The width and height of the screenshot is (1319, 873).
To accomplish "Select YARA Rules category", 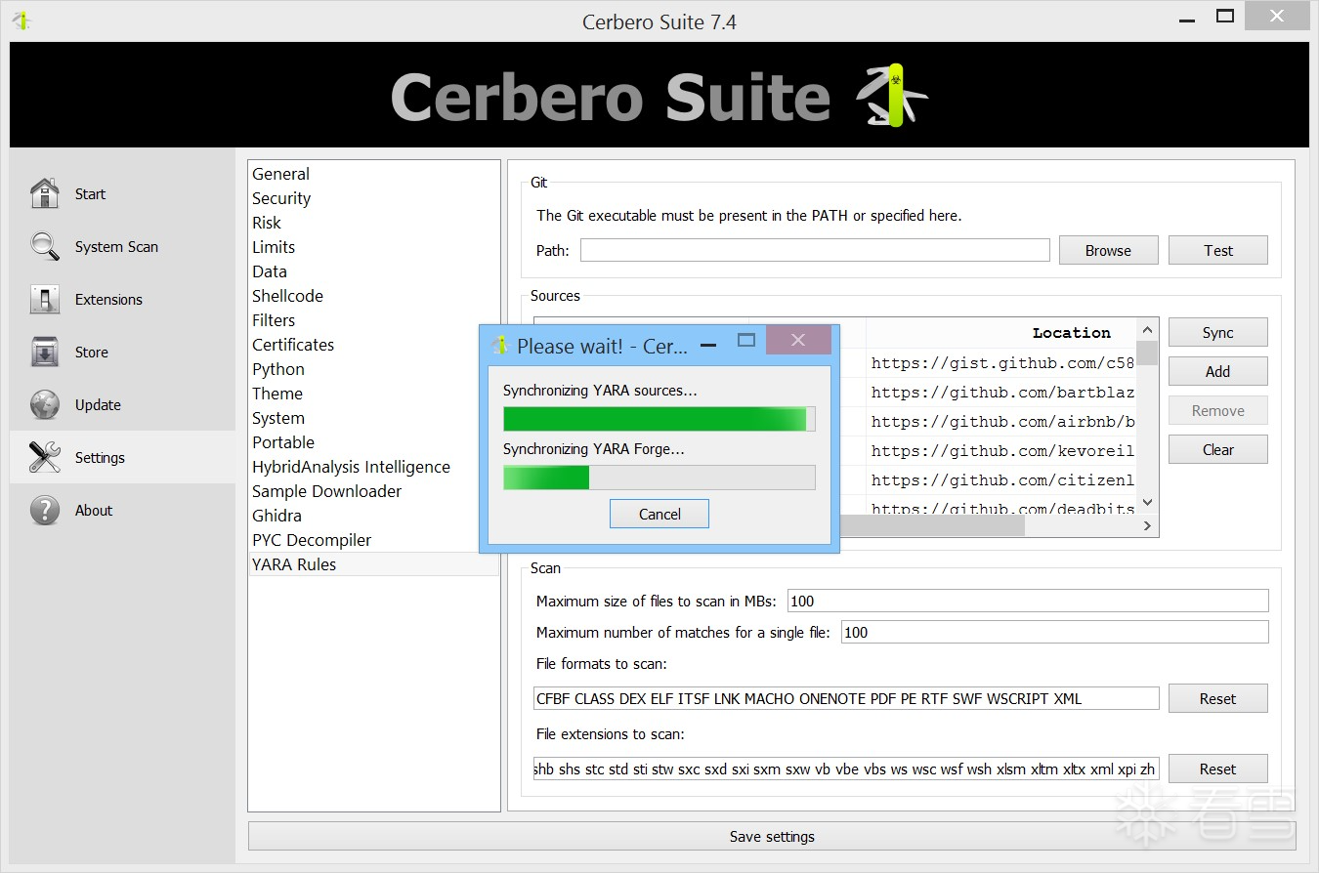I will [373, 564].
